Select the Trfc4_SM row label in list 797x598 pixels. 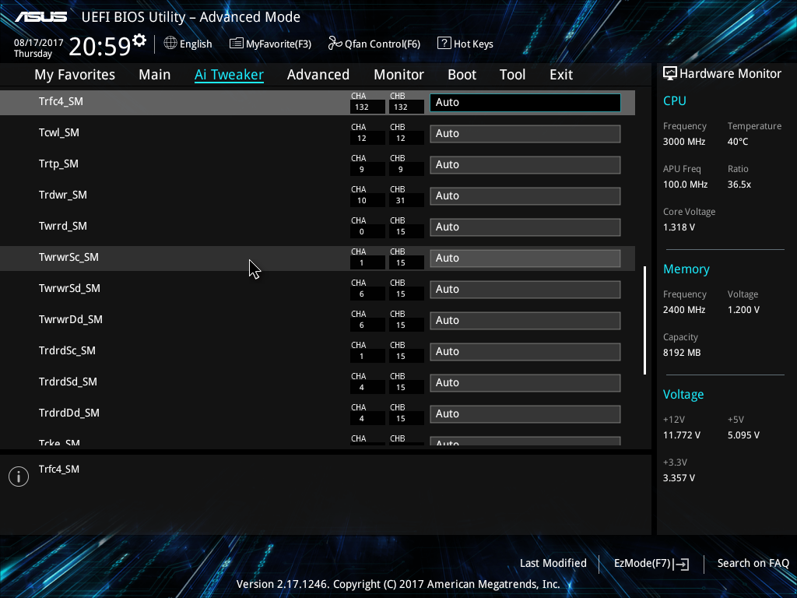(61, 101)
